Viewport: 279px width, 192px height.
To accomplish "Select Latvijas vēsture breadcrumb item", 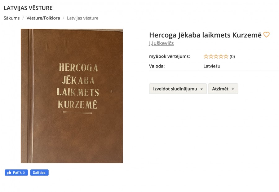I will pyautogui.click(x=82, y=18).
